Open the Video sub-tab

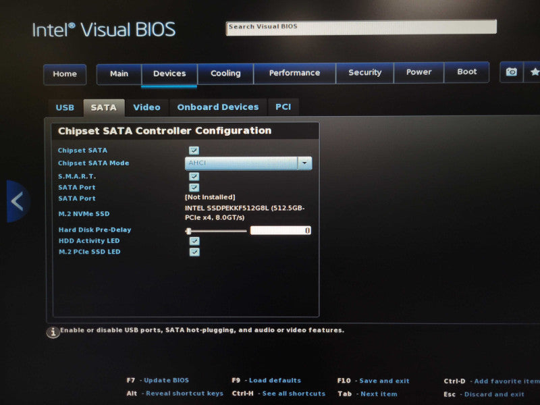[x=146, y=107]
